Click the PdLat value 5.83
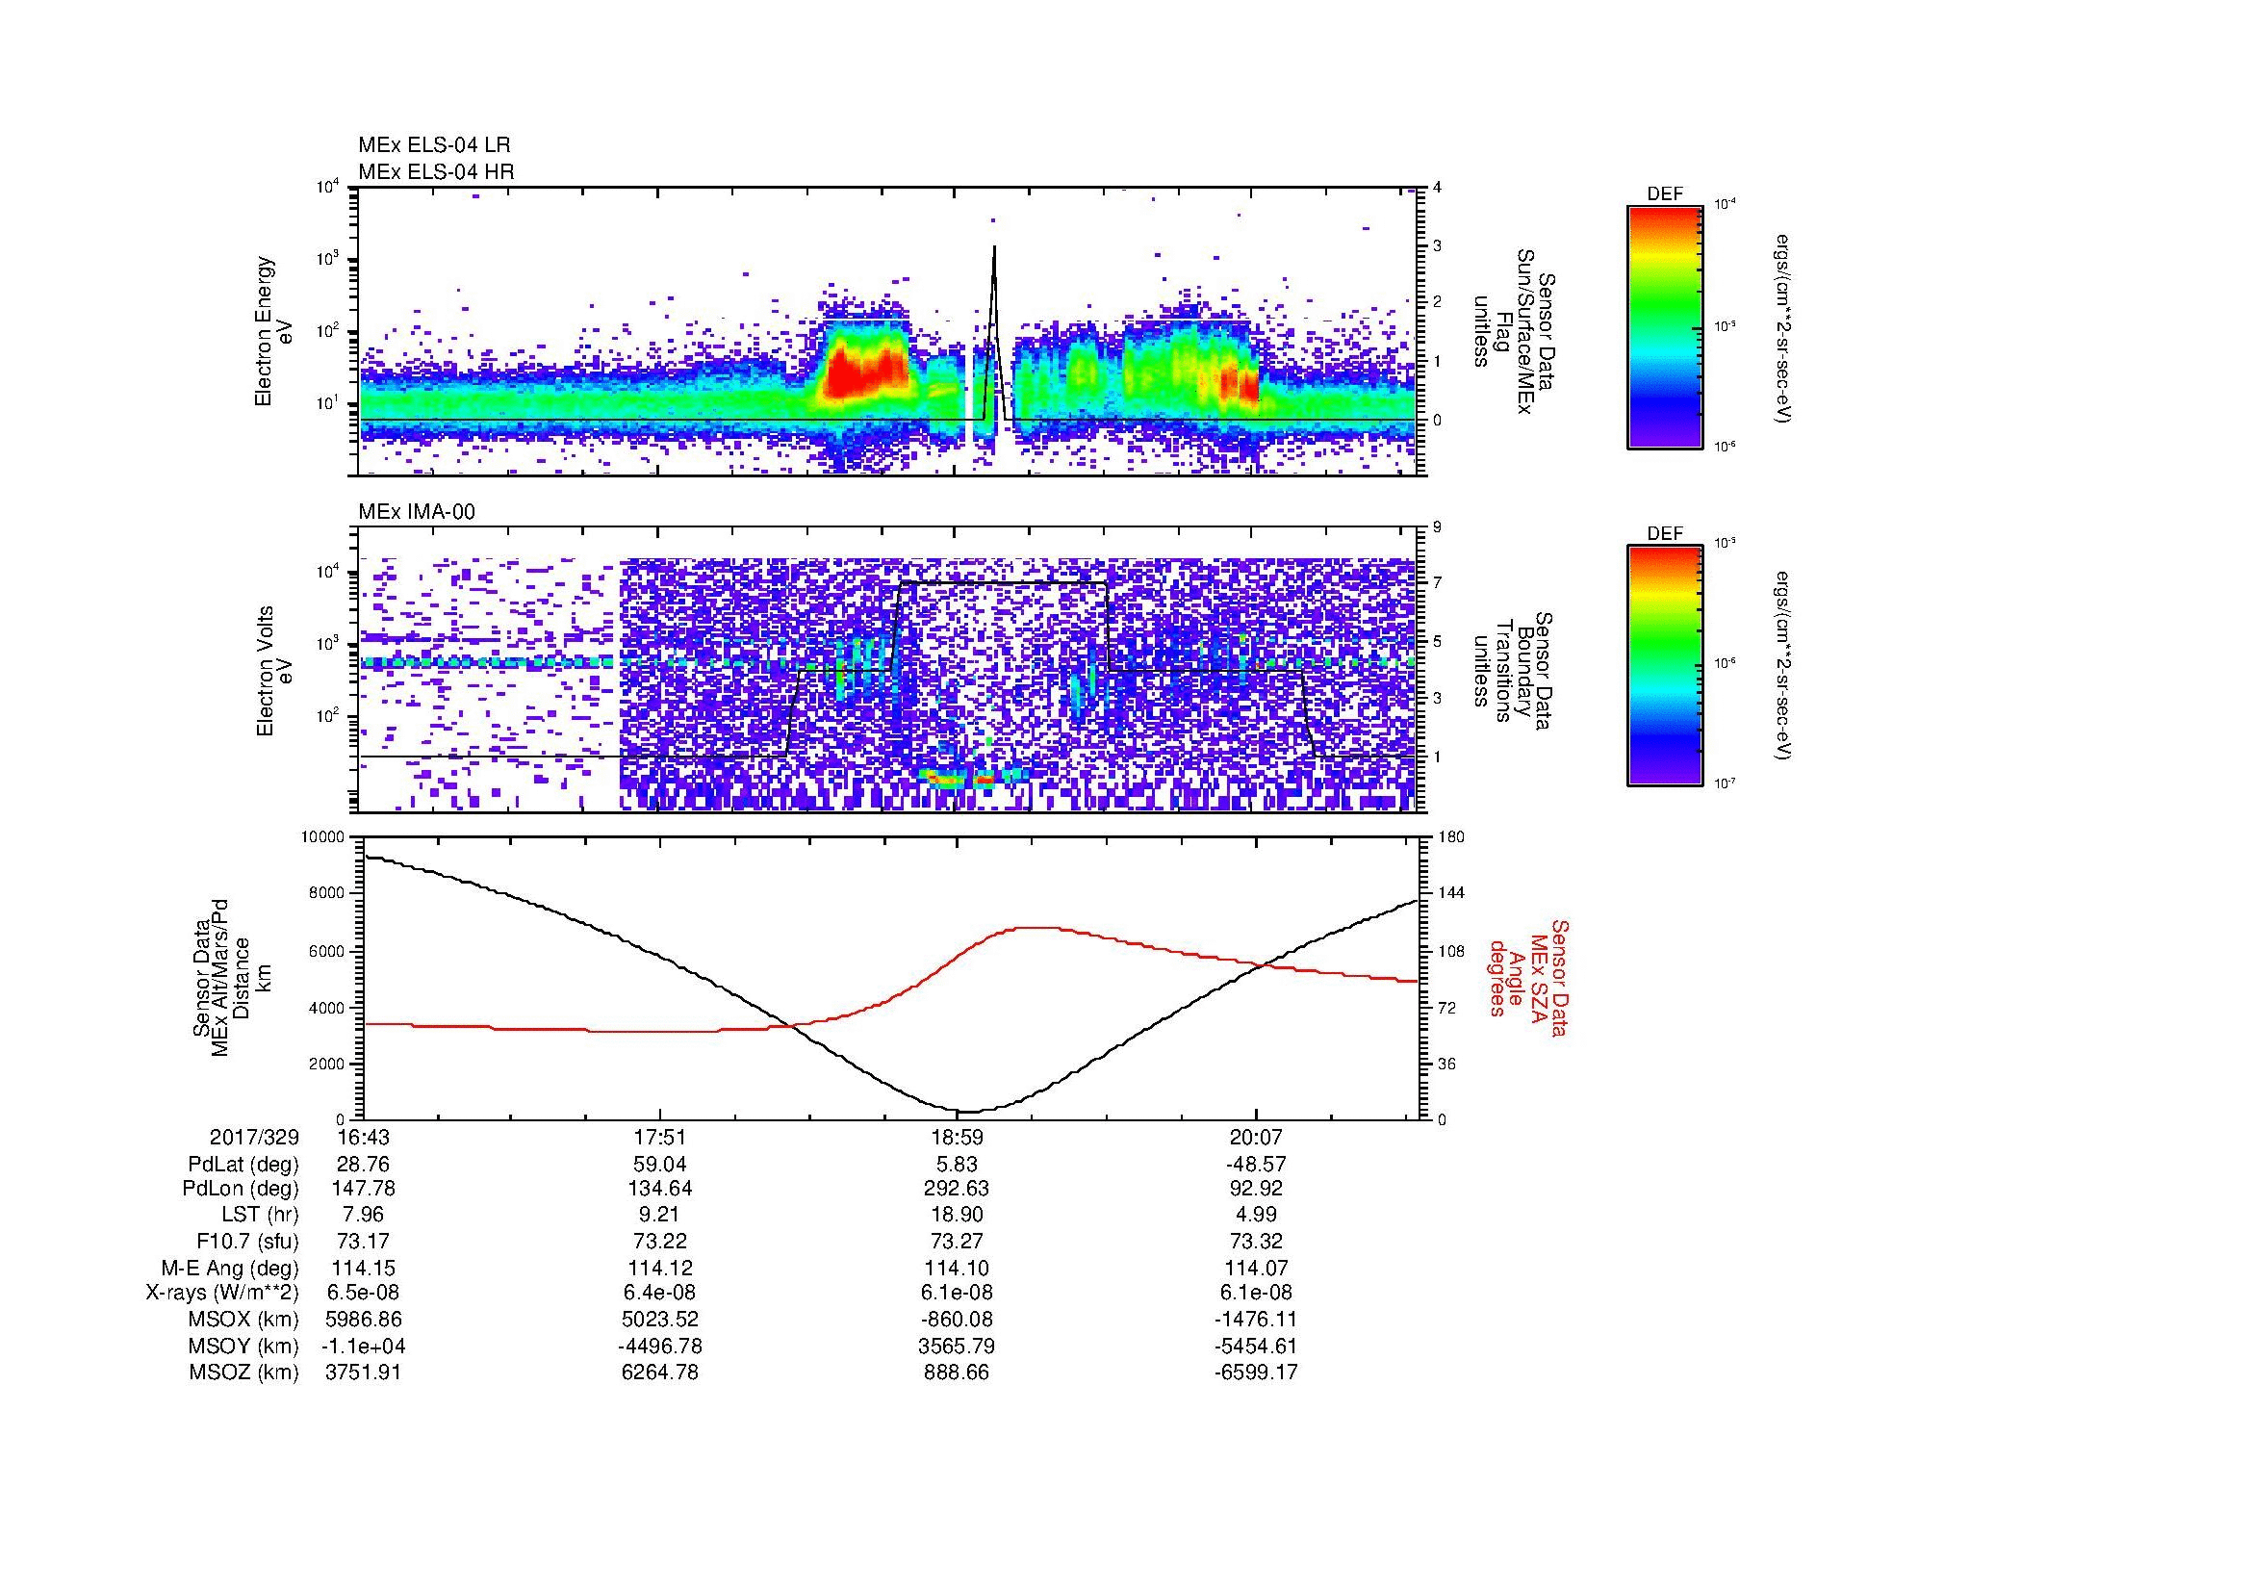This screenshot has height=1591, width=2251. pyautogui.click(x=957, y=1165)
